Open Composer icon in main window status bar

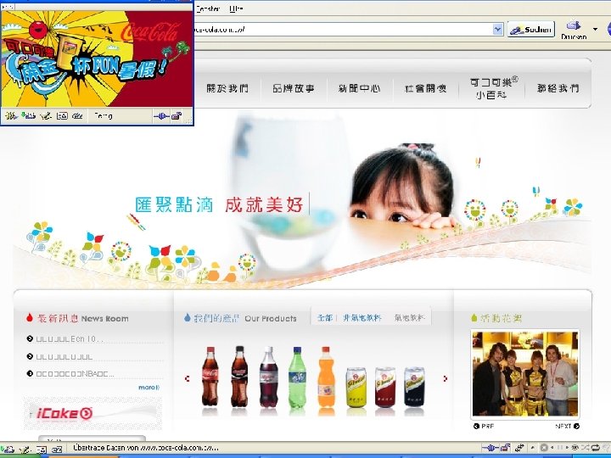point(24,449)
